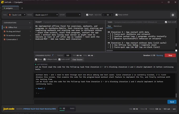
Task: Click the '## Iteration 4 – App restart with data' line
Action: pos(128,32)
